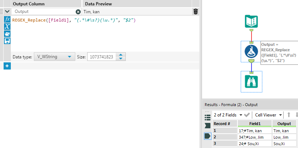298x148 pixels.
Task: Click the checkmark apply icon in results
Action: 247,115
